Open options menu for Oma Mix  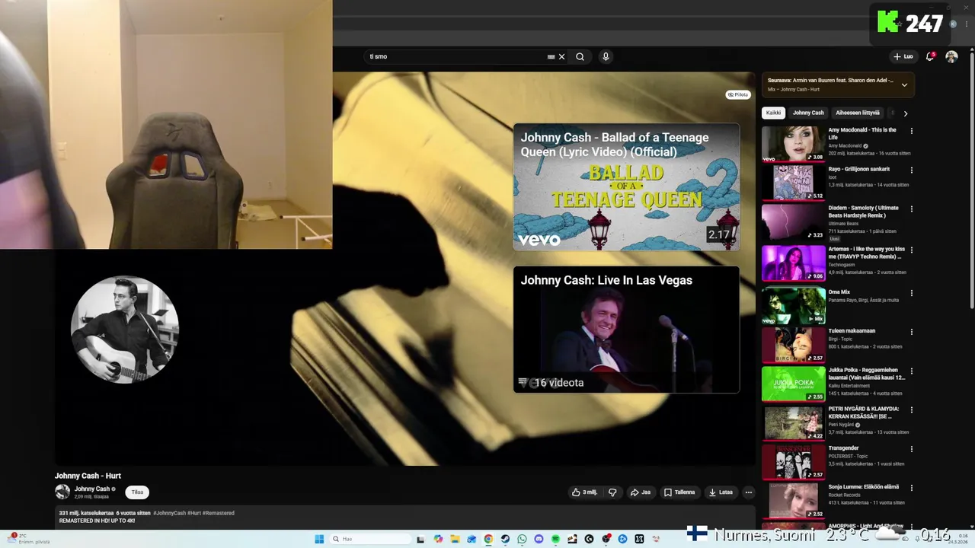(911, 292)
